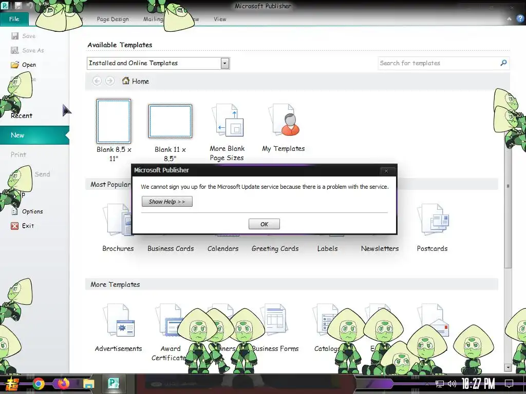Viewport: 526px width, 394px height.
Task: Select the Blank 8.5 x 11 template
Action: point(114,121)
